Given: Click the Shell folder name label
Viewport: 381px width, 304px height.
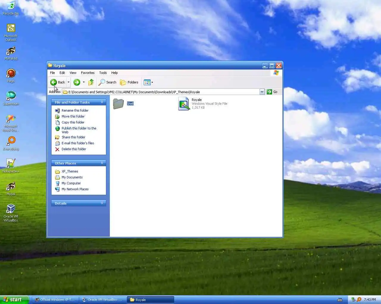Looking at the screenshot, I should (x=130, y=104).
